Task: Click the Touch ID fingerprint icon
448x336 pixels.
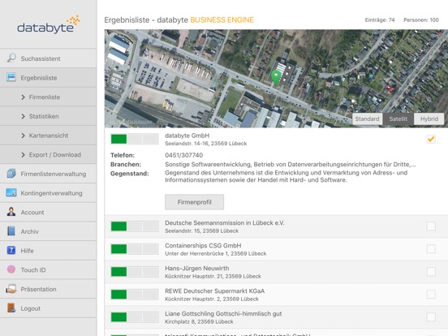Action: [x=11, y=269]
